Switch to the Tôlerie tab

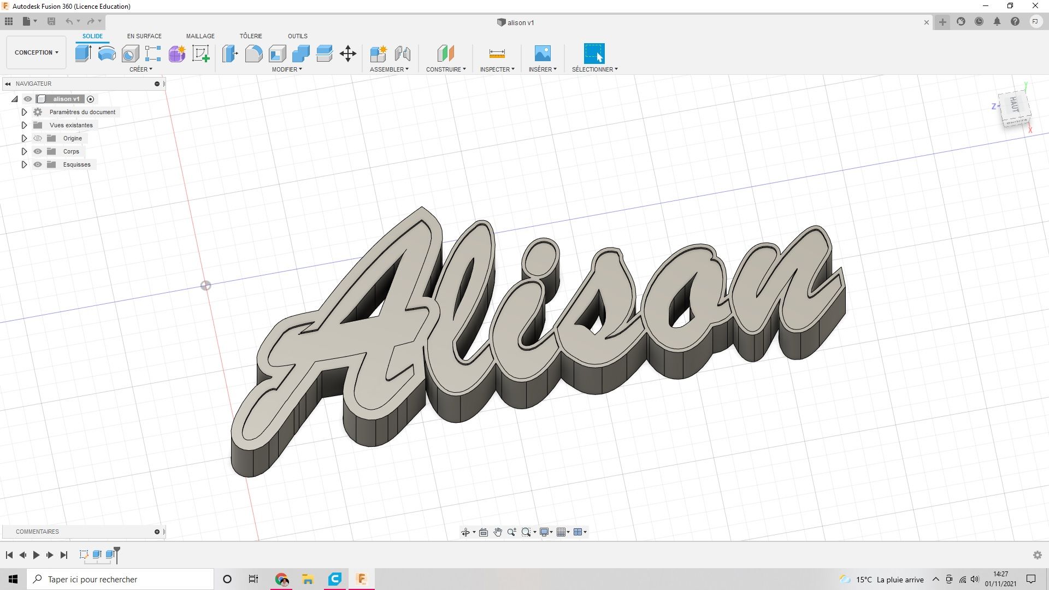click(x=251, y=36)
